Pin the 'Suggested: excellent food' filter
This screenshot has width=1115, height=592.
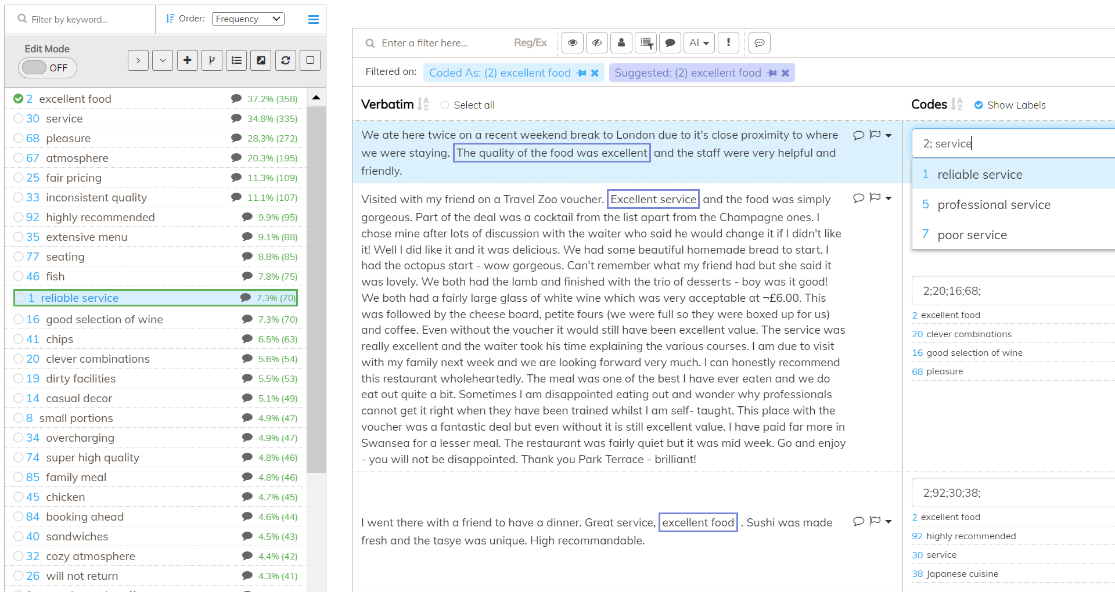pos(772,73)
